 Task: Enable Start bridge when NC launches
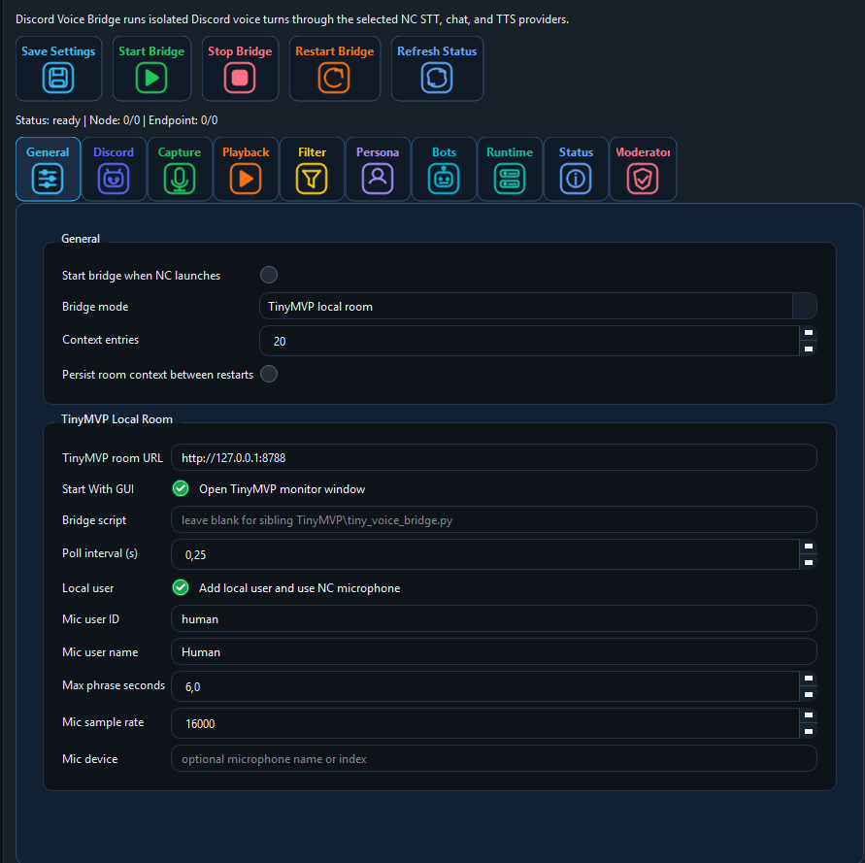click(x=269, y=275)
